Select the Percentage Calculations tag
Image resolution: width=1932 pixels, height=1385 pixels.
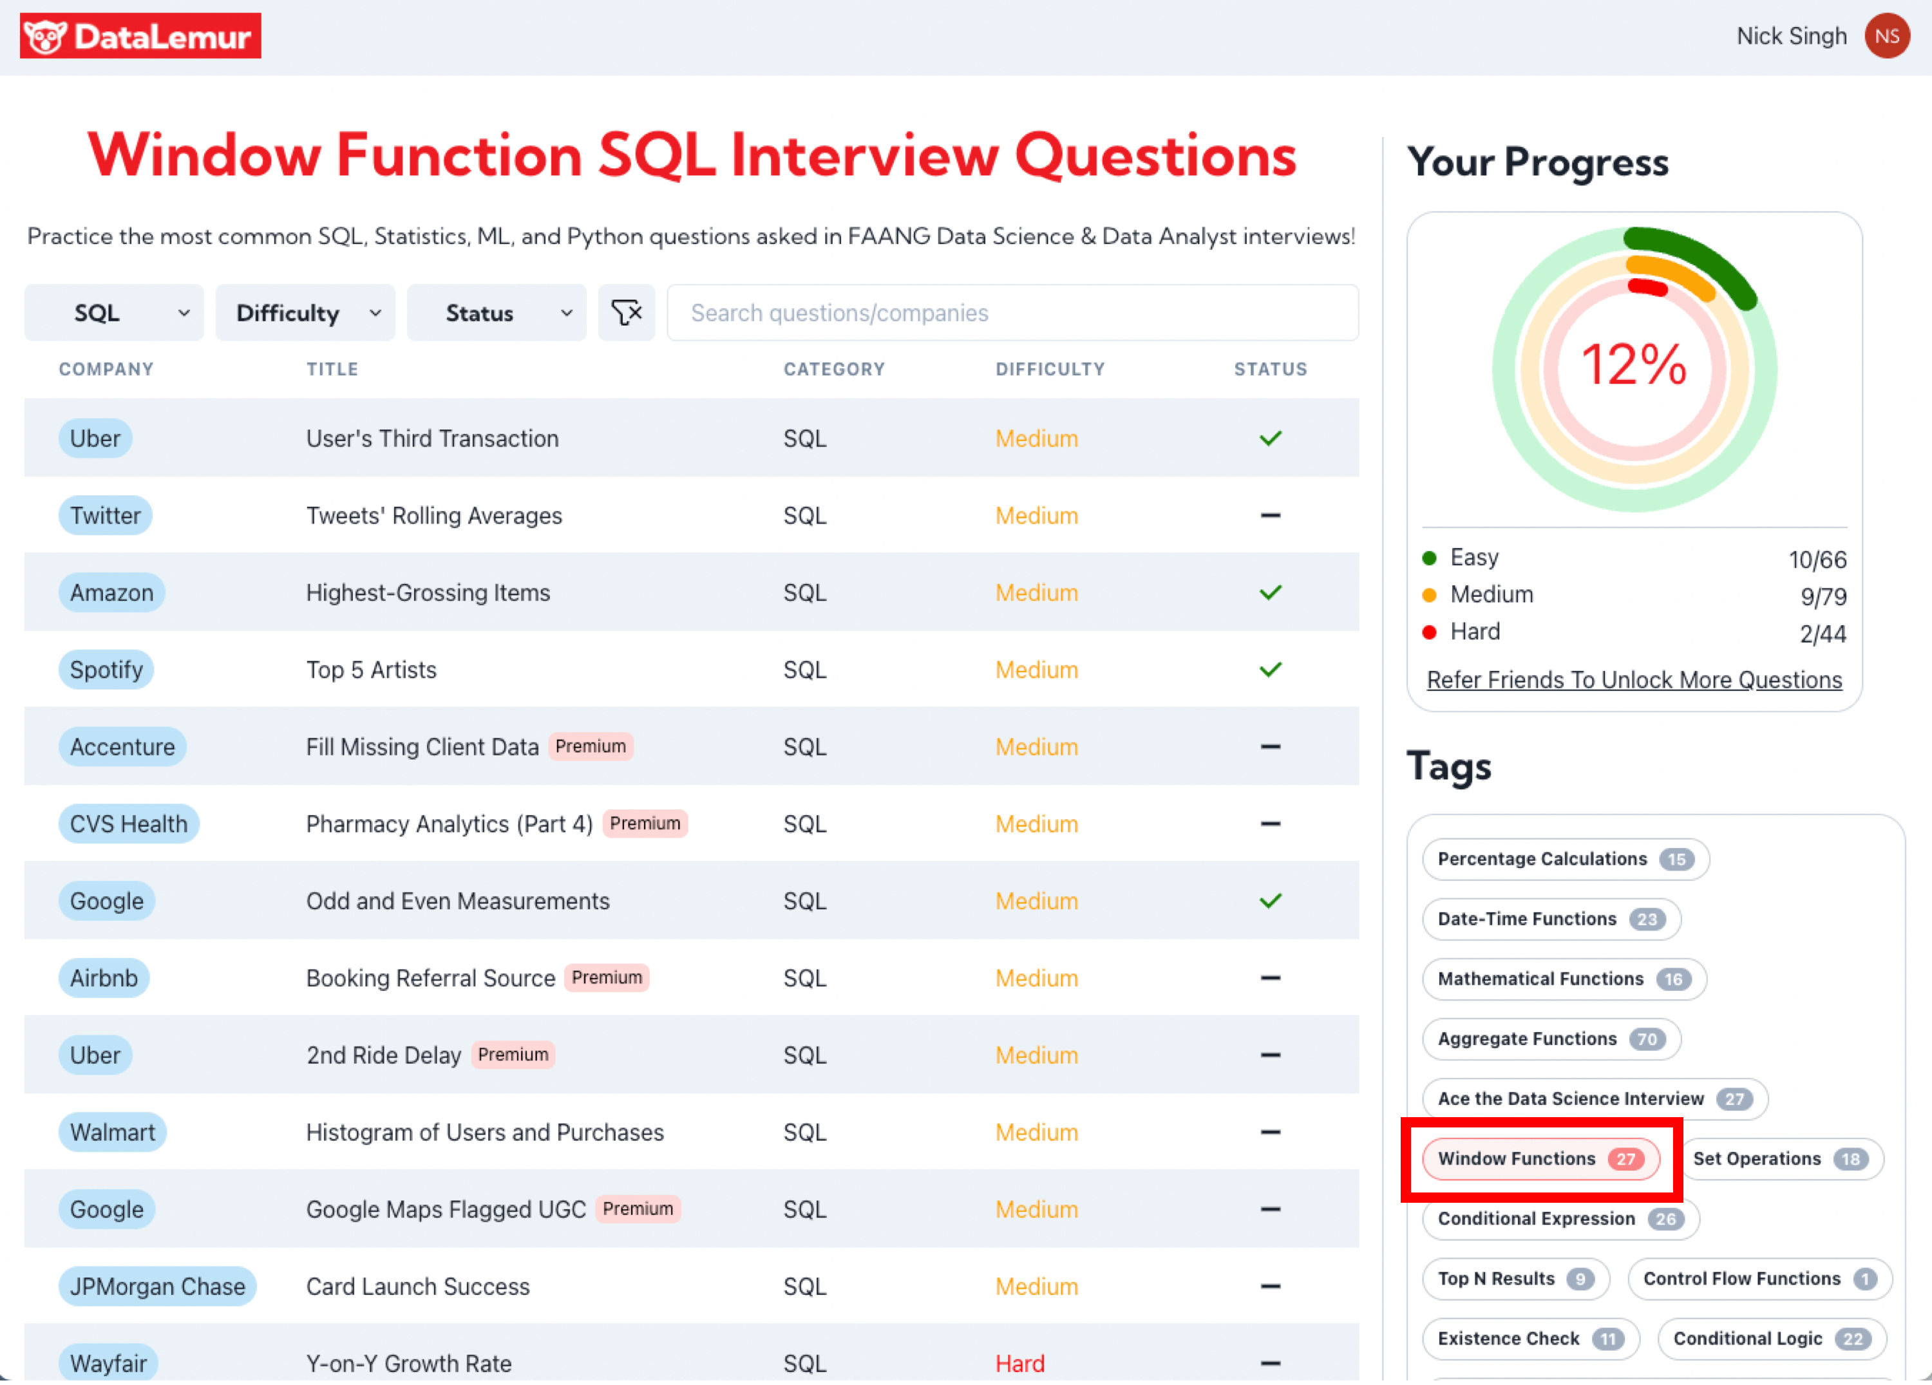(x=1566, y=860)
